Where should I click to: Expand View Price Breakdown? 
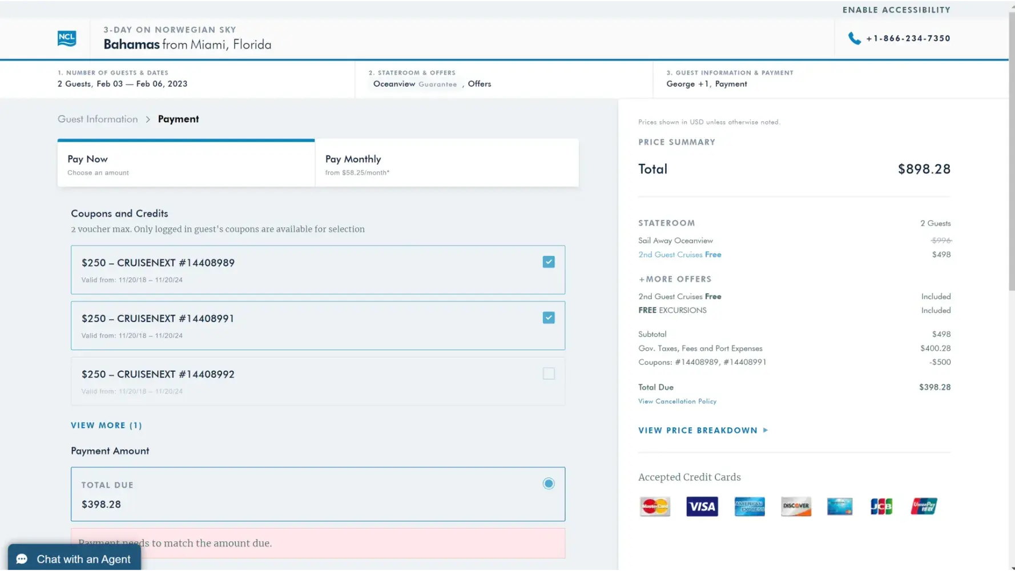pos(703,431)
